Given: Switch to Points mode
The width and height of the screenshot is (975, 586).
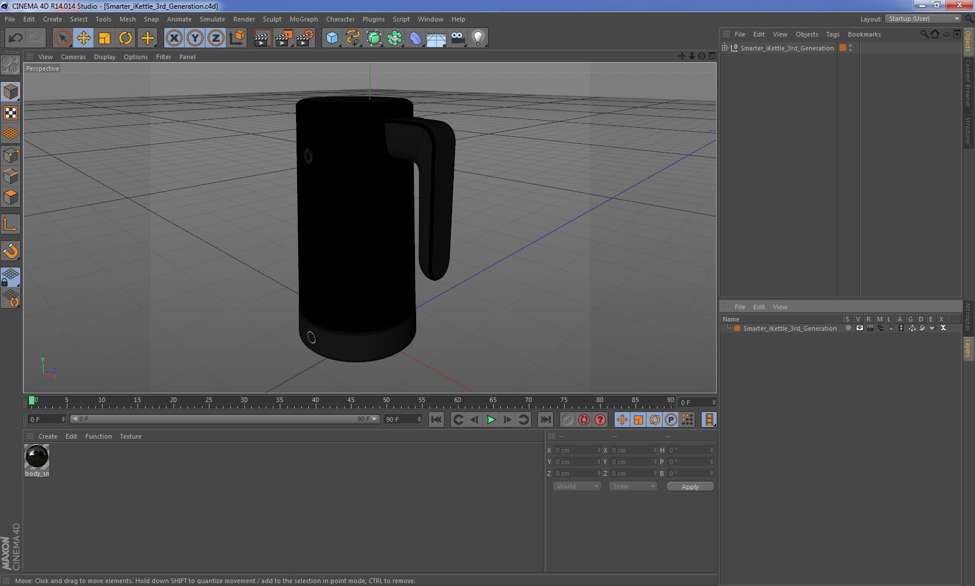Looking at the screenshot, I should click(11, 155).
